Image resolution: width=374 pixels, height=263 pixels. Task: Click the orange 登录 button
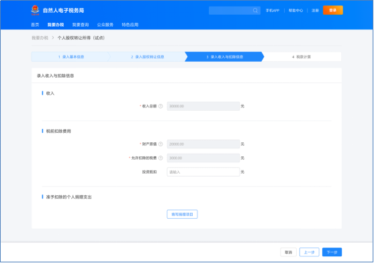pyautogui.click(x=333, y=10)
